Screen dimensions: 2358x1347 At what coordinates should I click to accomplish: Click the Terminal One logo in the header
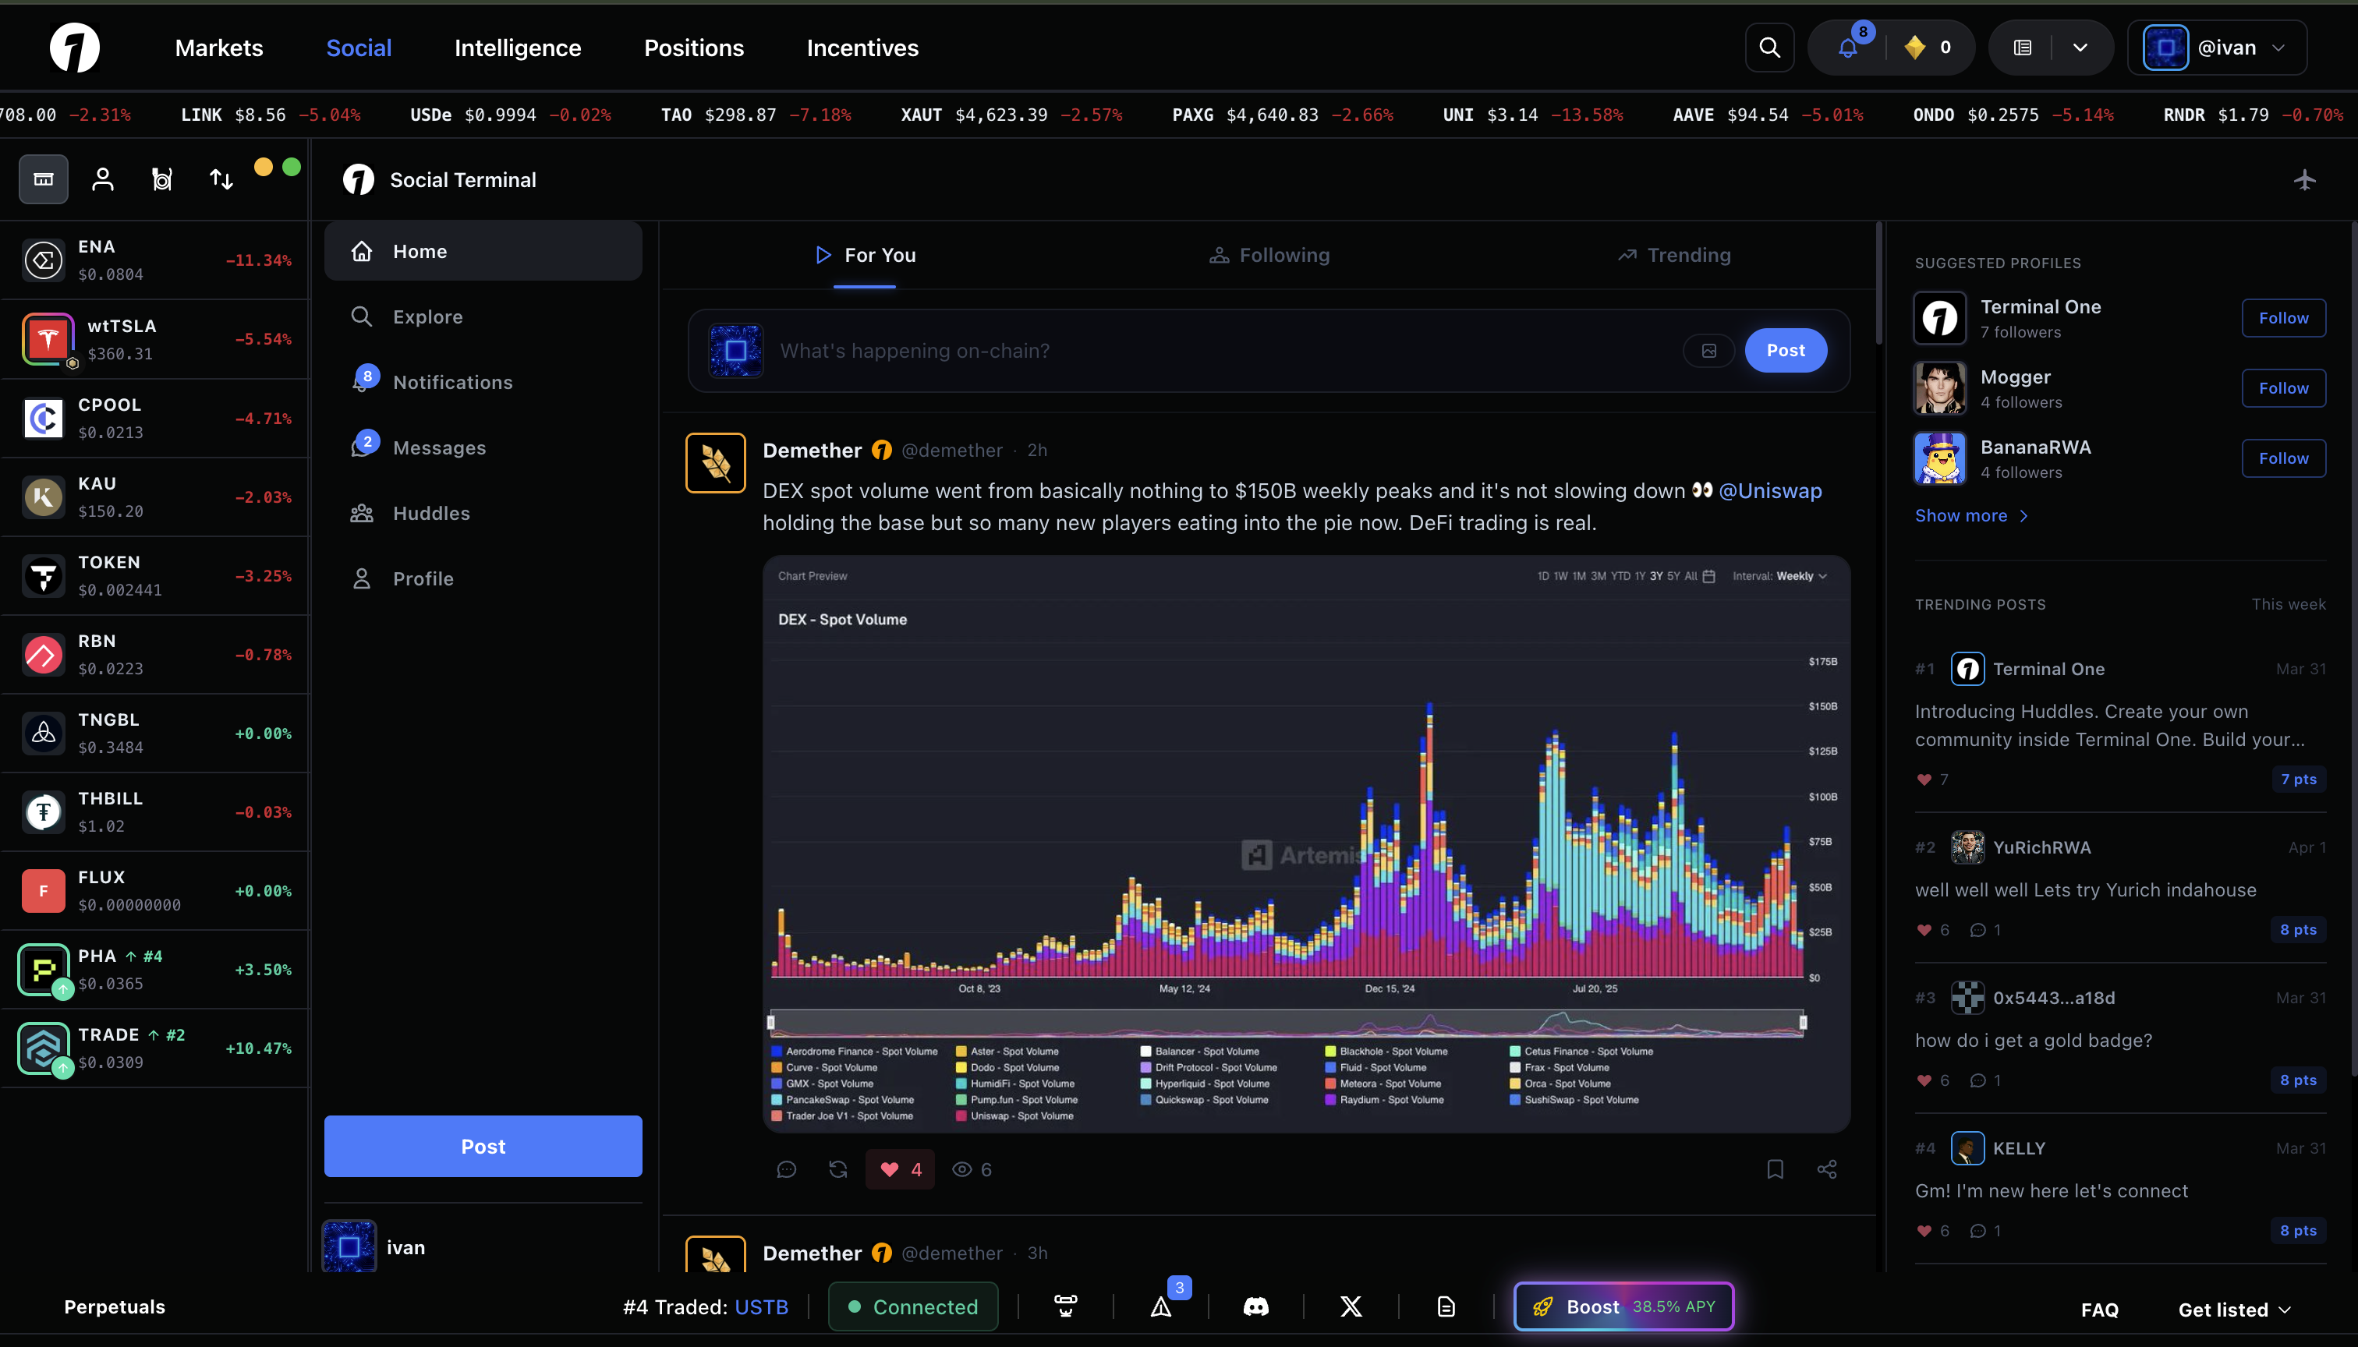coord(74,48)
